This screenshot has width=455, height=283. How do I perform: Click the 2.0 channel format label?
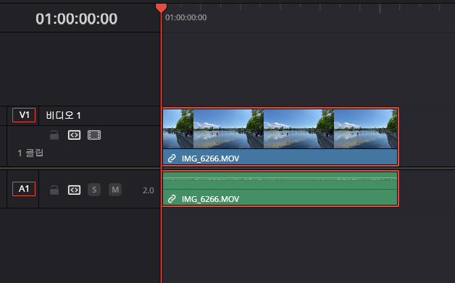[149, 190]
